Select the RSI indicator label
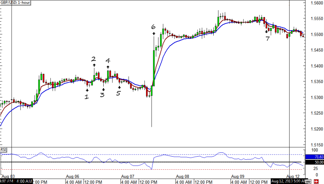The height and width of the screenshot is (184, 324). coord(3,149)
